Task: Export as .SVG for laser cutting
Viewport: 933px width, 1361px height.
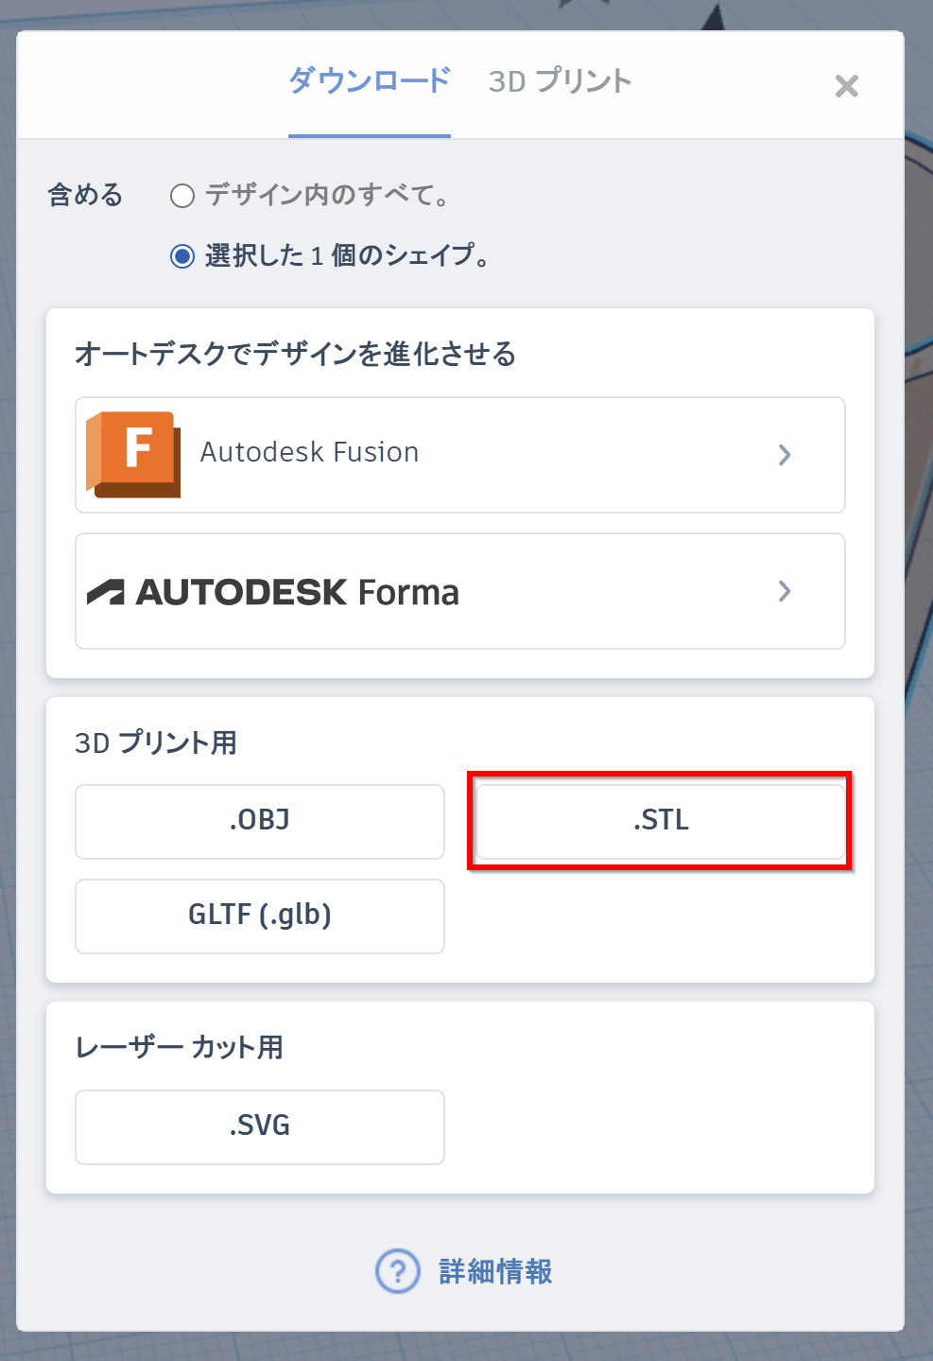Action: pyautogui.click(x=260, y=1127)
